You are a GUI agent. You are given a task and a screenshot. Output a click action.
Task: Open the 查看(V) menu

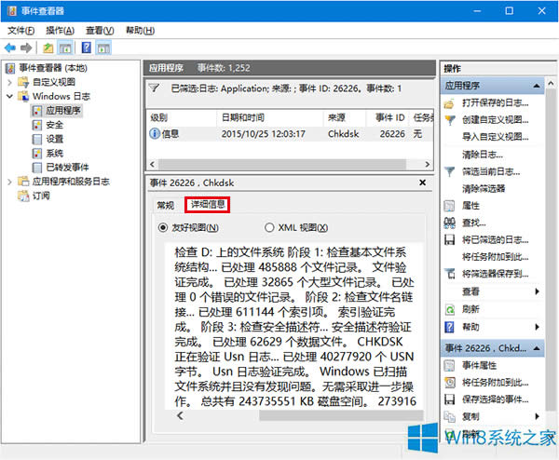click(x=100, y=31)
